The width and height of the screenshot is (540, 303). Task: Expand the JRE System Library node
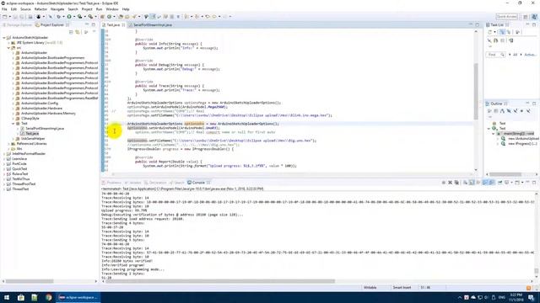(x=8, y=43)
